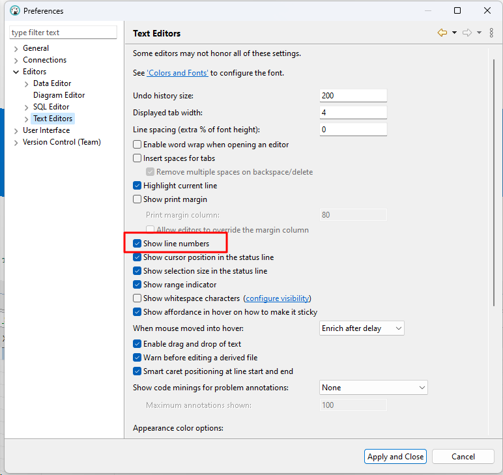This screenshot has height=475, width=503.
Task: Click the vertical scrollbar of settings pane
Action: [494, 183]
